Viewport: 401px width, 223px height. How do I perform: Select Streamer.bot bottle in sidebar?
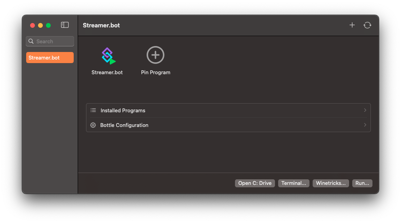pos(50,58)
